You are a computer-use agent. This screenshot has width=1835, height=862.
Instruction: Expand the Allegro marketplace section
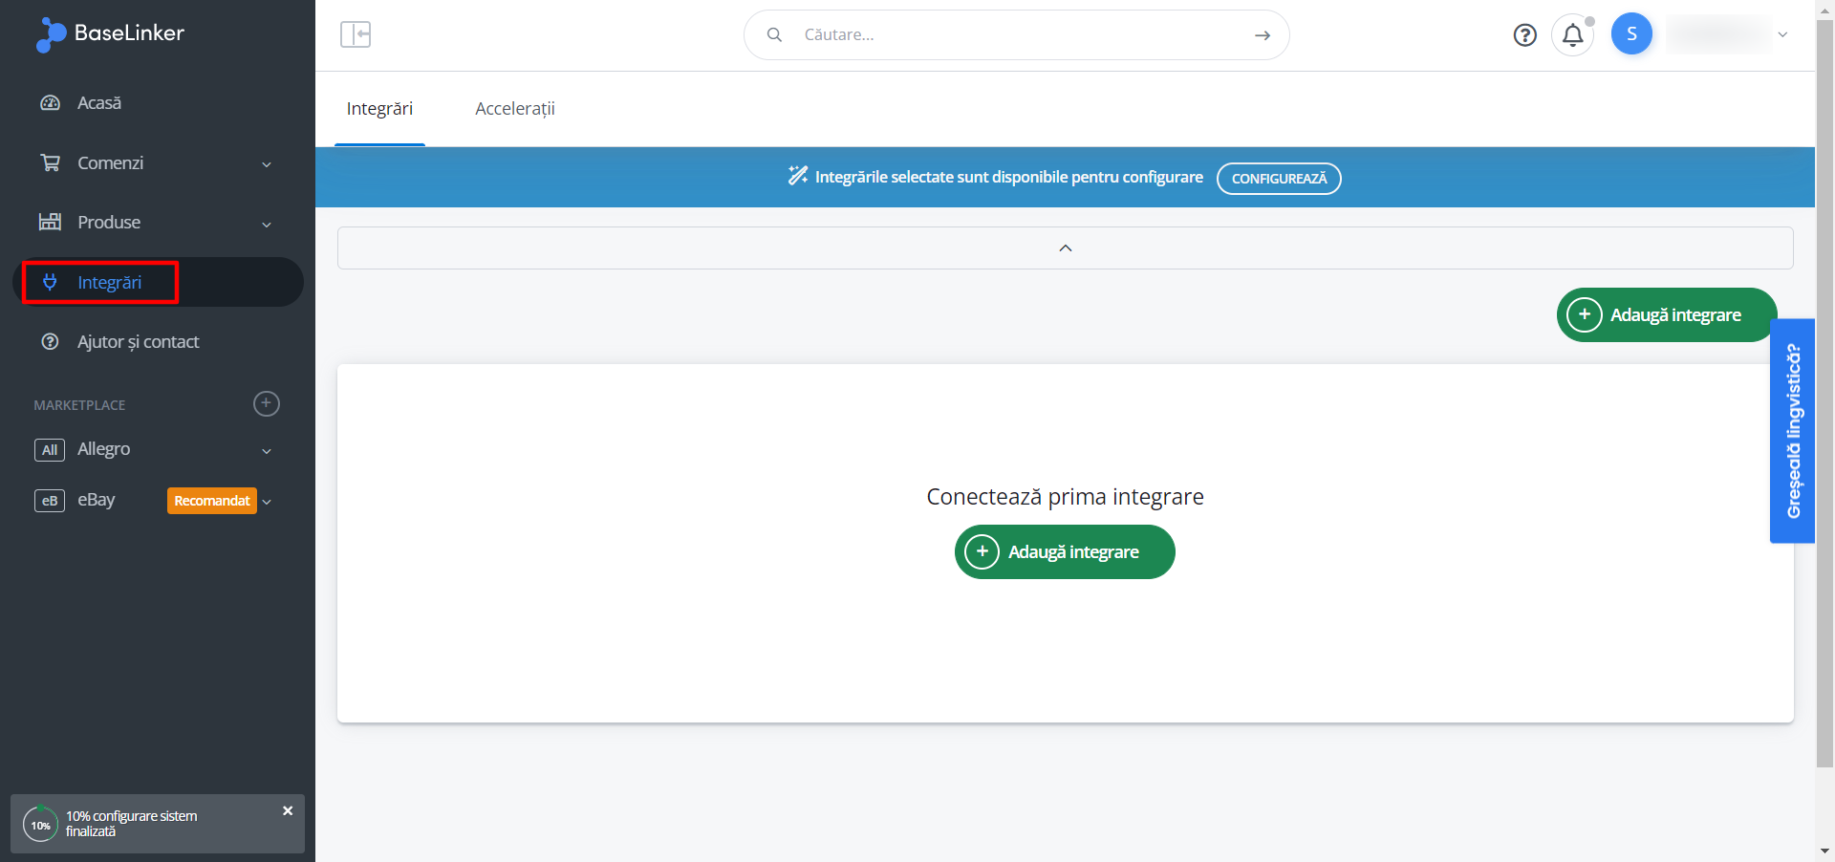(267, 450)
